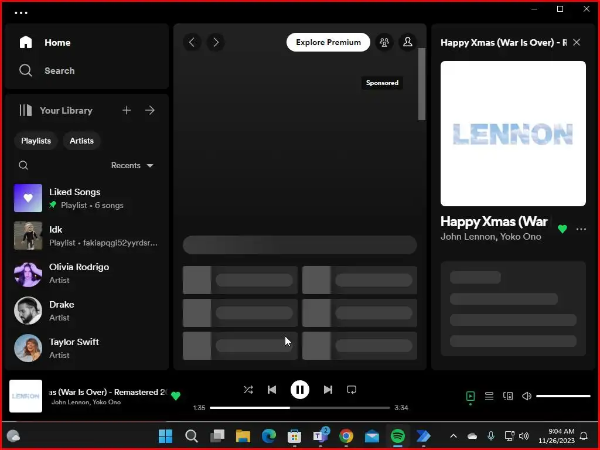Open Drake artist page
Viewport: 600px width, 450px height.
pyautogui.click(x=87, y=311)
